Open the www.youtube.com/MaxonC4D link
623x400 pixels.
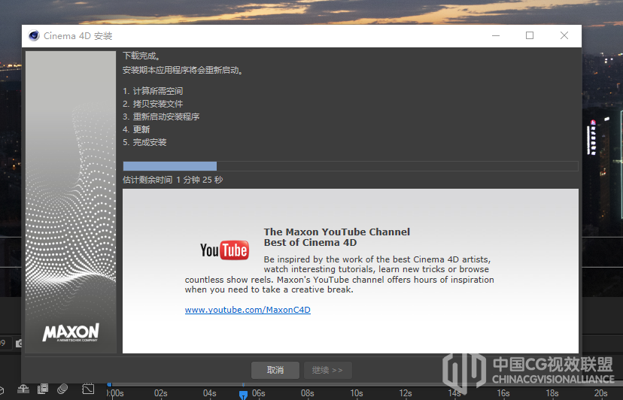pos(248,310)
